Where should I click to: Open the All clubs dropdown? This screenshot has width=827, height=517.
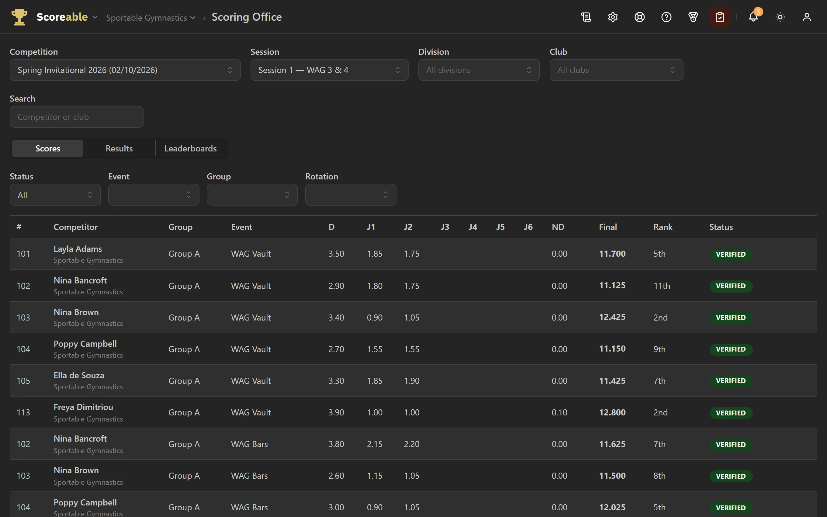tap(616, 70)
